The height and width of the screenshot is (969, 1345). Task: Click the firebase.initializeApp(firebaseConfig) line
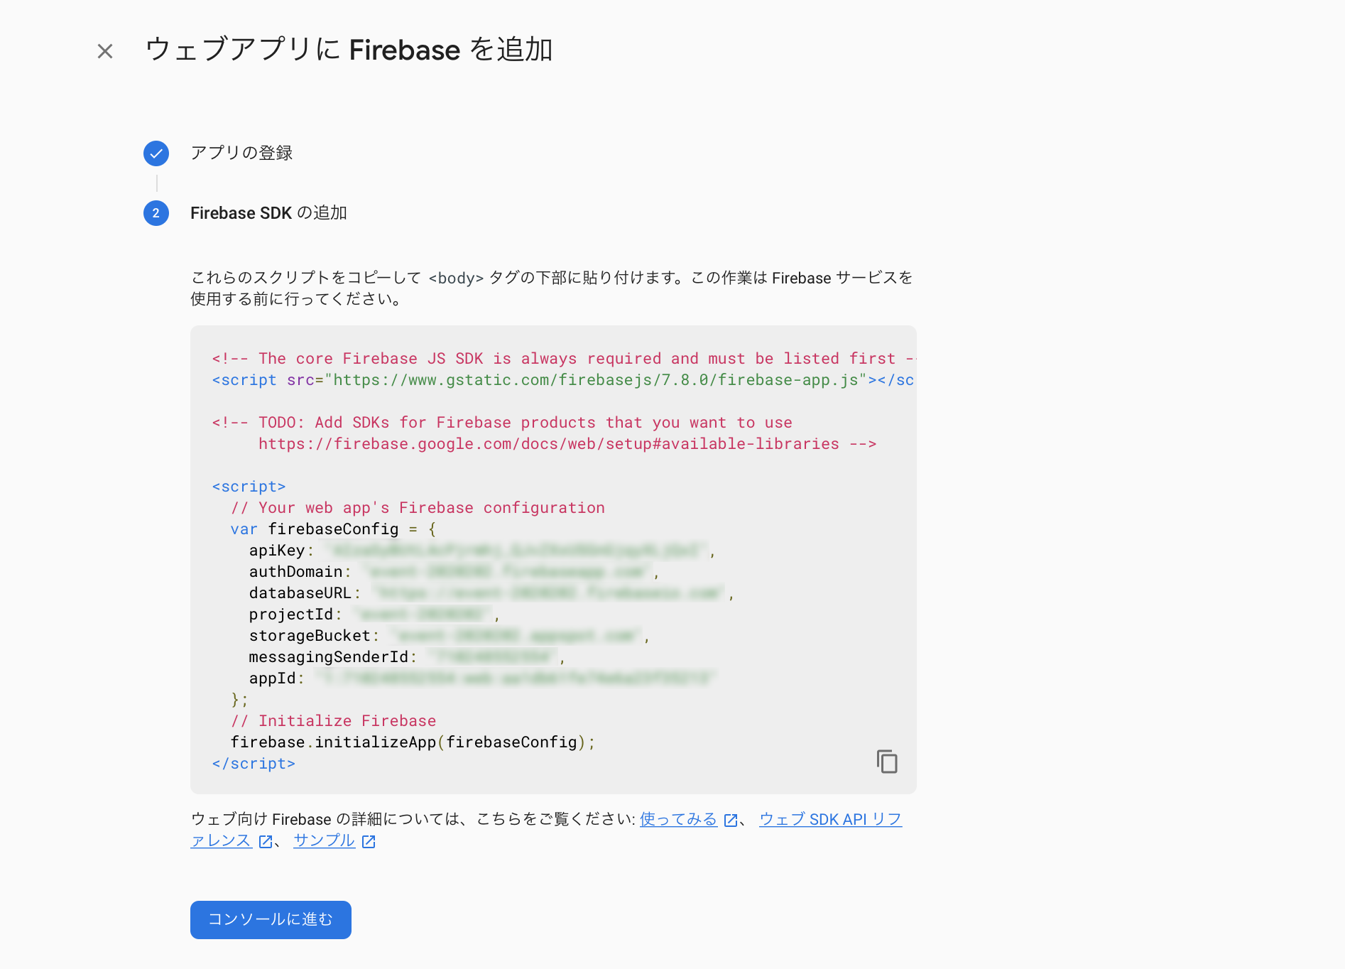coord(413,742)
